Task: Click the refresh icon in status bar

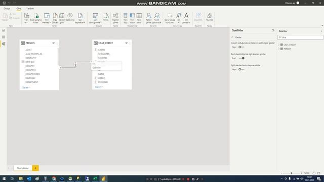Action: tap(314, 173)
